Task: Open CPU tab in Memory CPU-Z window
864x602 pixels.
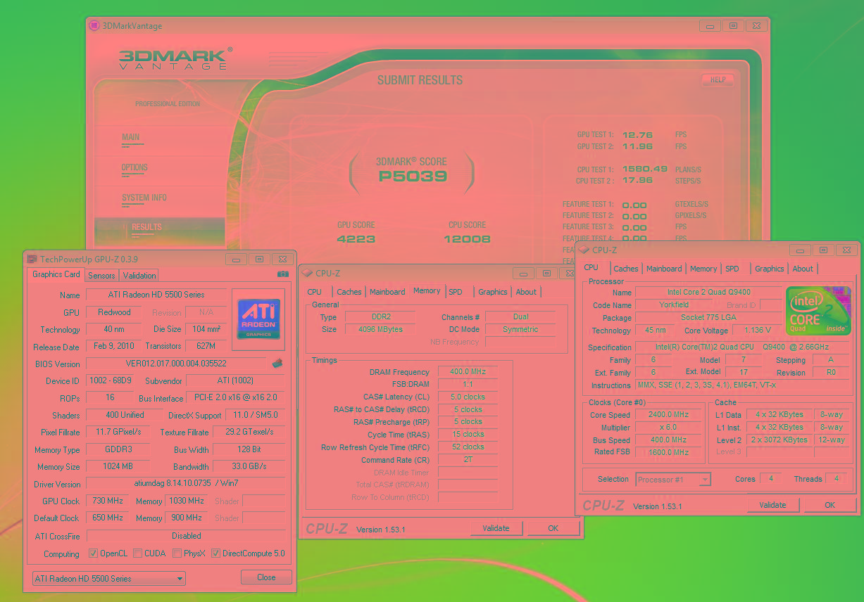Action: [315, 292]
